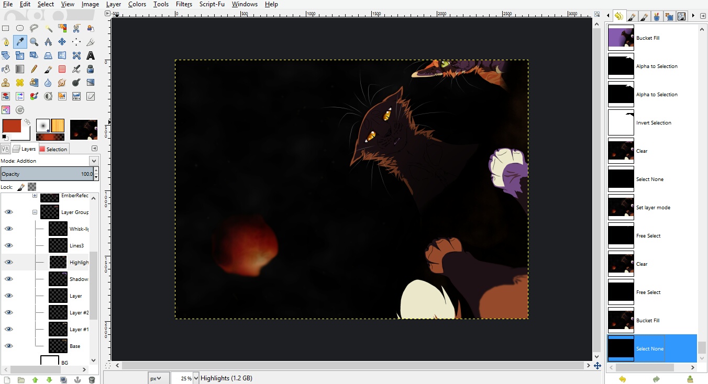Select the Ink tool
Screen dimensions: 708x384
coord(91,69)
